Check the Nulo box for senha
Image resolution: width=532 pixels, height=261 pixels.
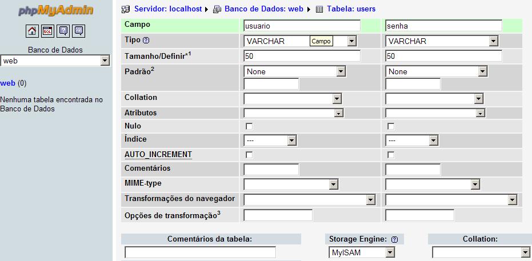click(x=391, y=126)
